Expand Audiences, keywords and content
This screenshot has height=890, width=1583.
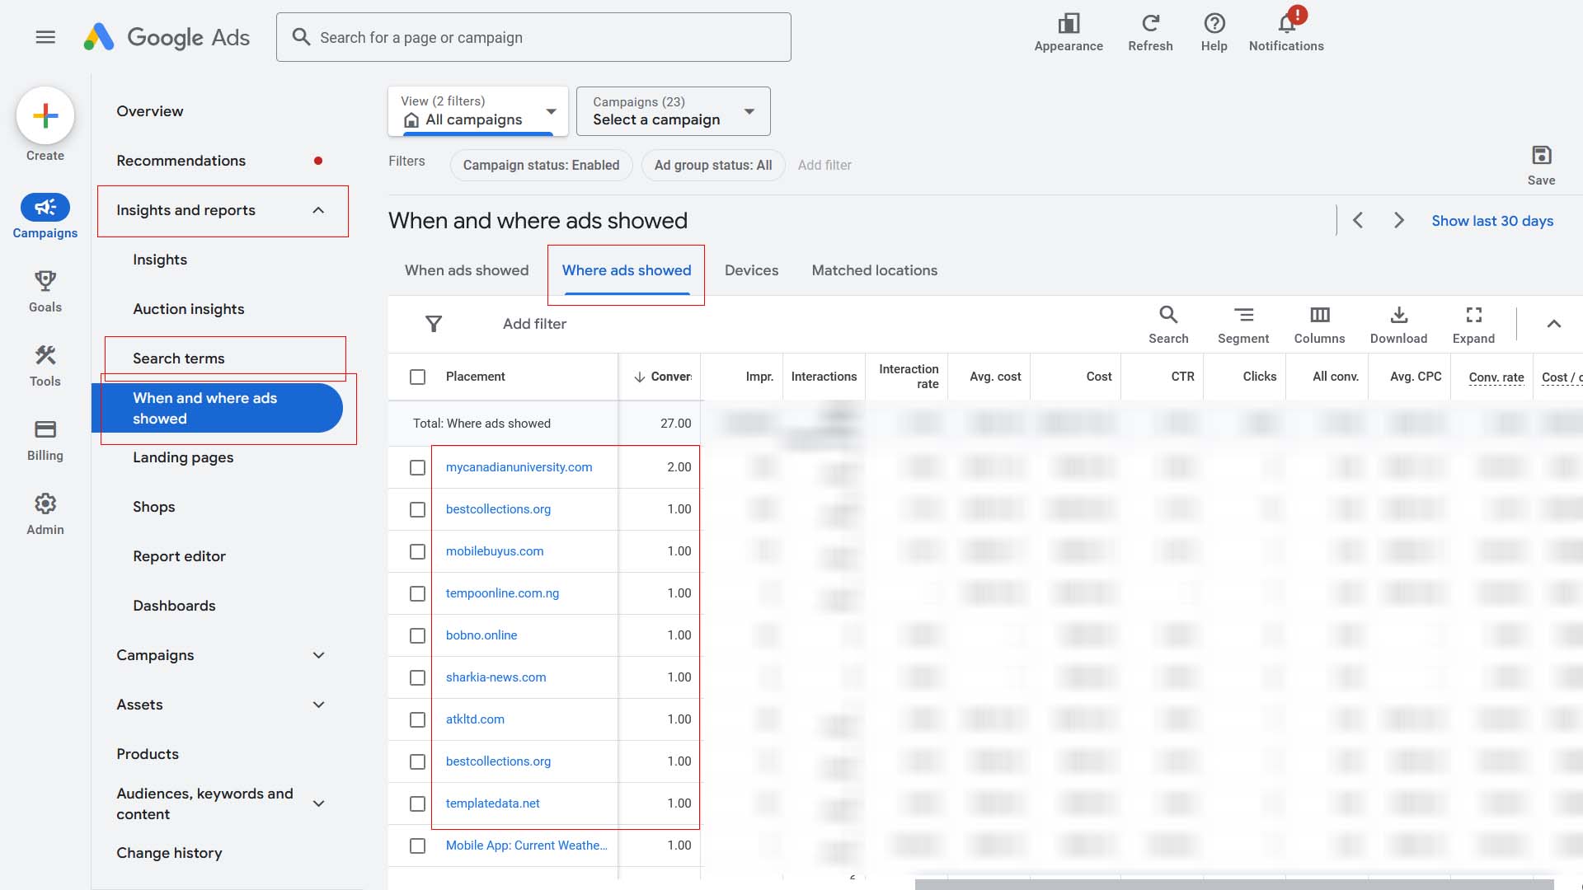coord(318,803)
